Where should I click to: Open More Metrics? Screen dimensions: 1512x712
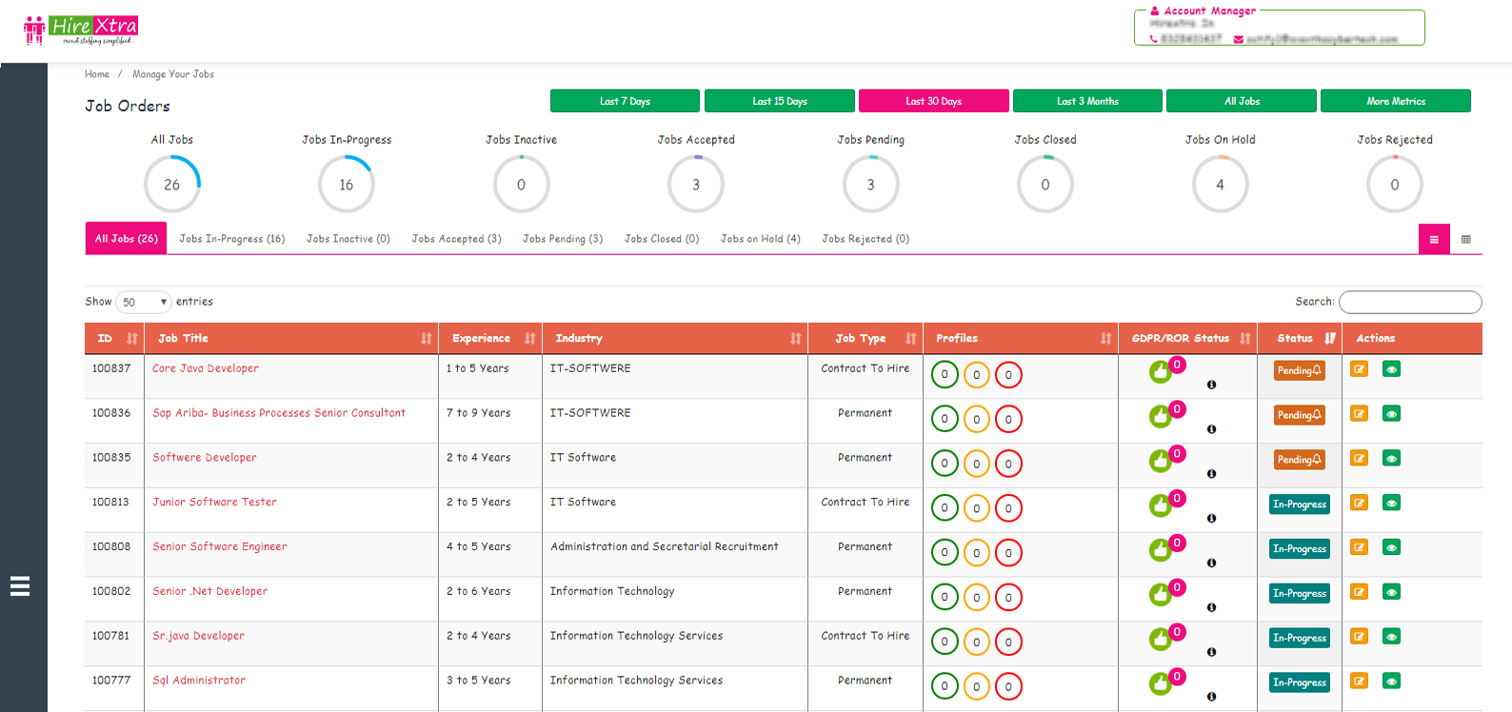pyautogui.click(x=1396, y=101)
